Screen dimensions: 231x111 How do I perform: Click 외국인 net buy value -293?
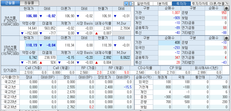[x=176, y=48]
